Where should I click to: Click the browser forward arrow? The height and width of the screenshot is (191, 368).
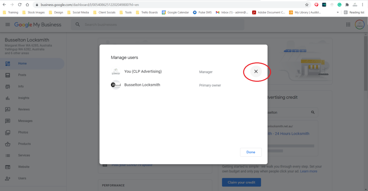[12, 5]
